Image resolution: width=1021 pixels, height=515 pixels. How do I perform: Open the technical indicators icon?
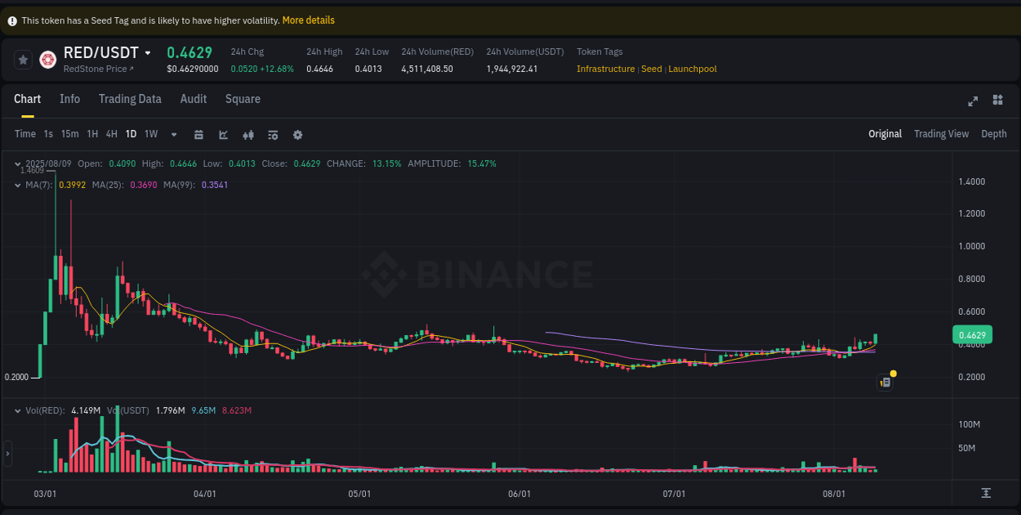click(x=273, y=134)
